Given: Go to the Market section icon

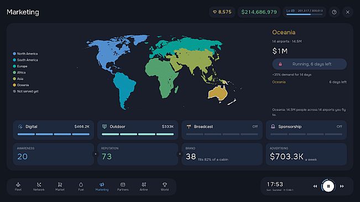Looking at the screenshot, I should 60,184.
